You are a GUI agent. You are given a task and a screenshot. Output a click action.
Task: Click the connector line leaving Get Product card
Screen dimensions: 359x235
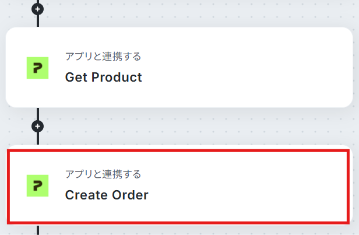[x=38, y=114]
